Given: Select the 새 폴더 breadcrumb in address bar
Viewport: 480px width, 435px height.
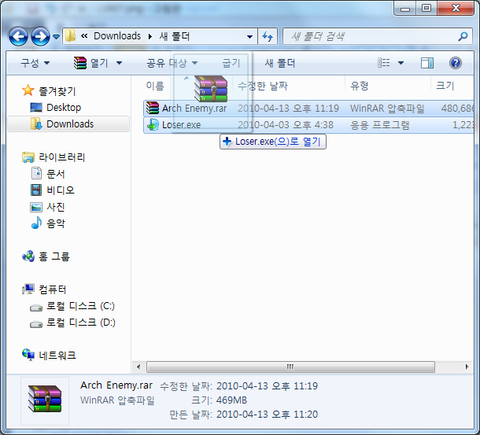Looking at the screenshot, I should point(175,36).
